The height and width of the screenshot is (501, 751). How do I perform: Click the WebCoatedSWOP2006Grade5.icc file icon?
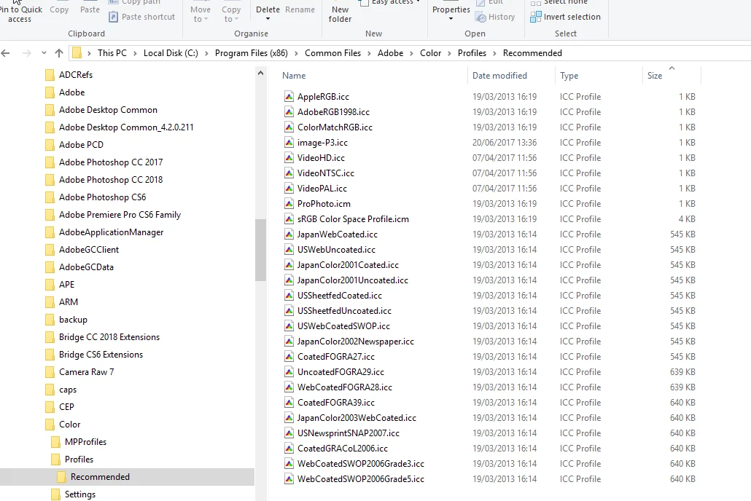coord(289,479)
